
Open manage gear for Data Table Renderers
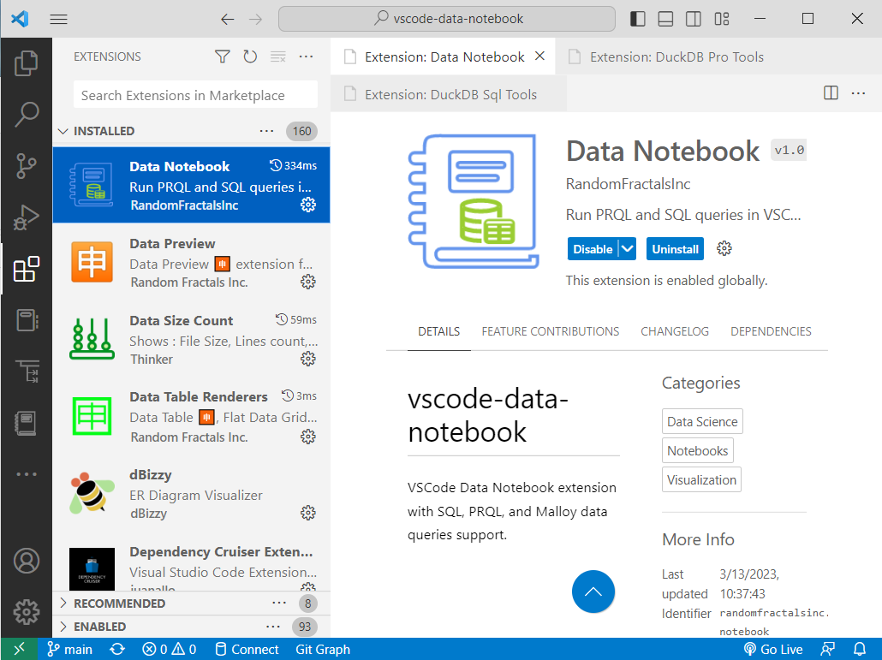tap(308, 437)
